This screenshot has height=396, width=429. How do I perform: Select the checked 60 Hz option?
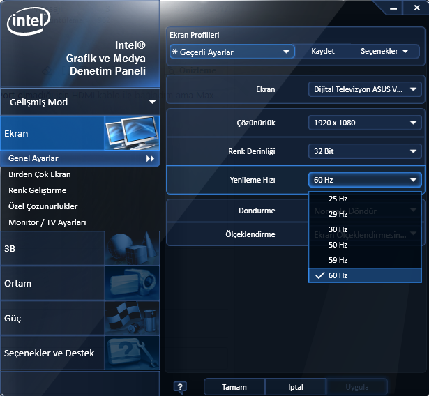click(x=365, y=275)
